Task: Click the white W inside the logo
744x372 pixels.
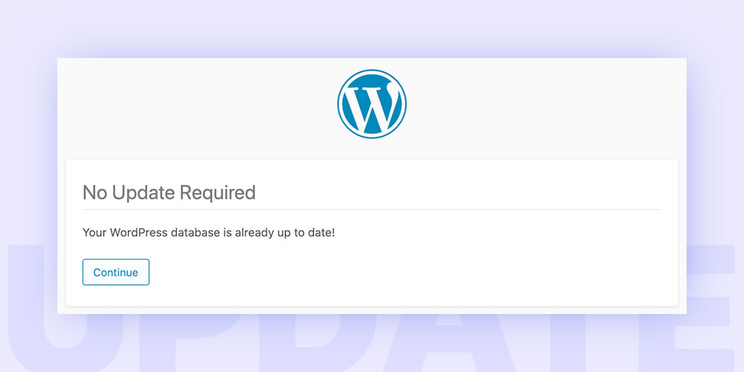Action: (x=371, y=109)
